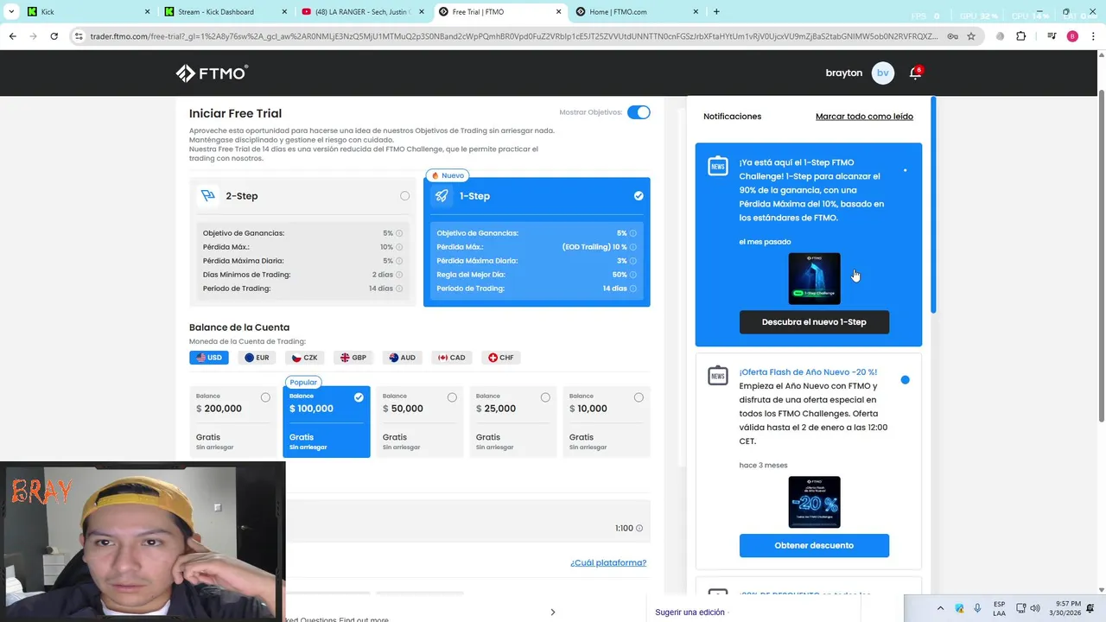Click news icon on 1-Step Challenge notification
Viewport: 1106px width, 622px height.
(x=717, y=166)
